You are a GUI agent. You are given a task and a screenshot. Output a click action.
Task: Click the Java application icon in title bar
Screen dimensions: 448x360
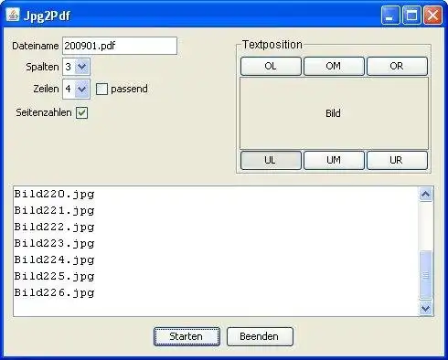[x=13, y=15]
